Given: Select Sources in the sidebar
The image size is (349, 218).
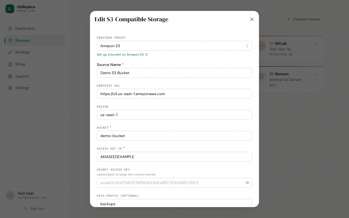Looking at the screenshot, I should (x=35, y=40).
